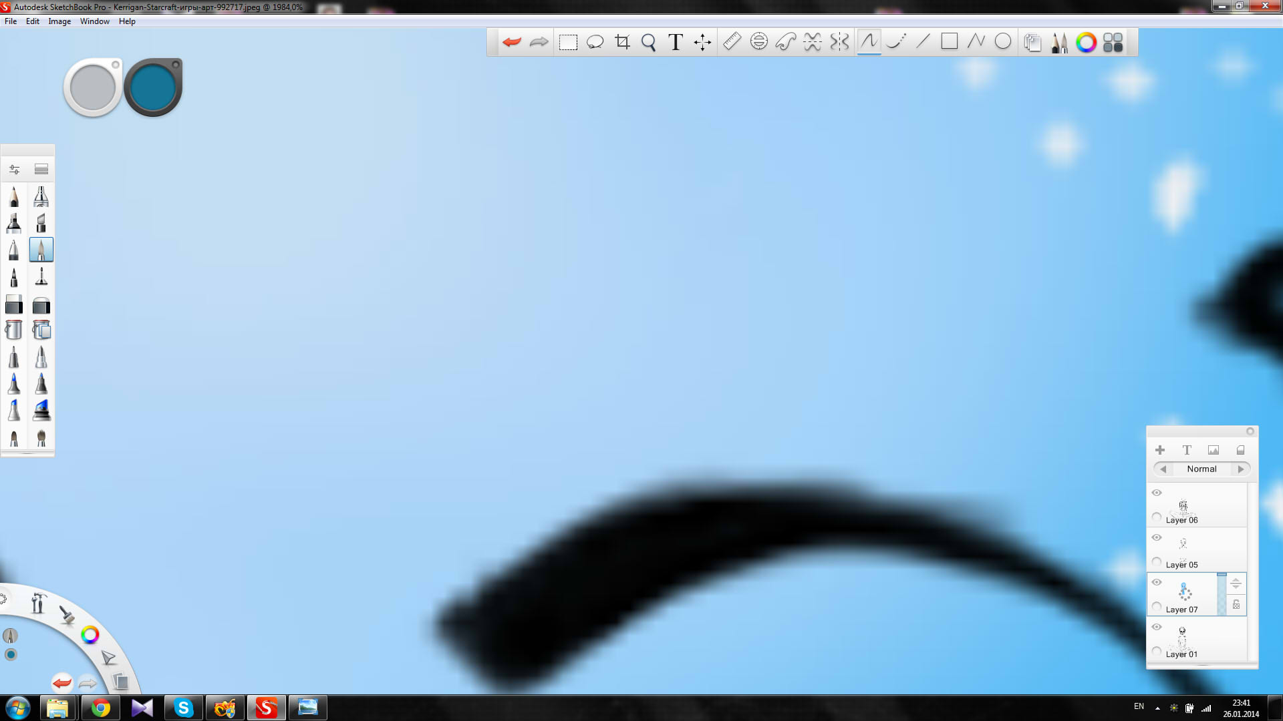Switch to next blend mode arrow

pyautogui.click(x=1241, y=469)
